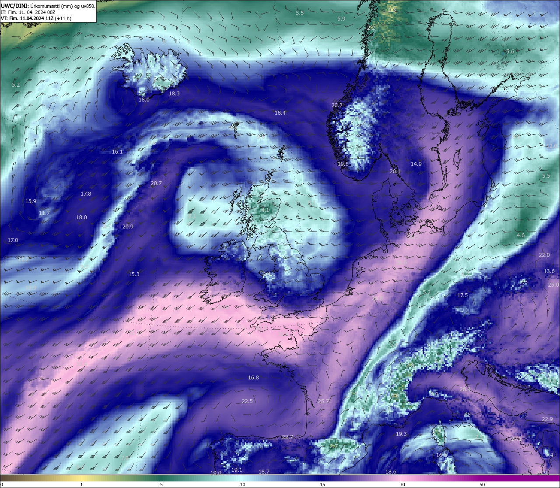Click the 20.9 value label

pyautogui.click(x=128, y=227)
